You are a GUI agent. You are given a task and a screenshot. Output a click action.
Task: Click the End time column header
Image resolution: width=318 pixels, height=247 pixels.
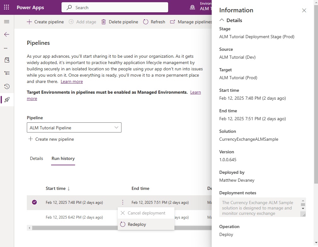(x=140, y=188)
